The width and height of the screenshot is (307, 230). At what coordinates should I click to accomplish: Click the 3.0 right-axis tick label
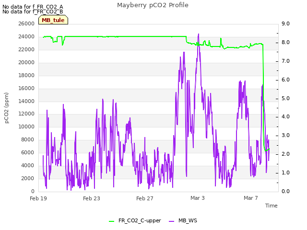coord(285,135)
